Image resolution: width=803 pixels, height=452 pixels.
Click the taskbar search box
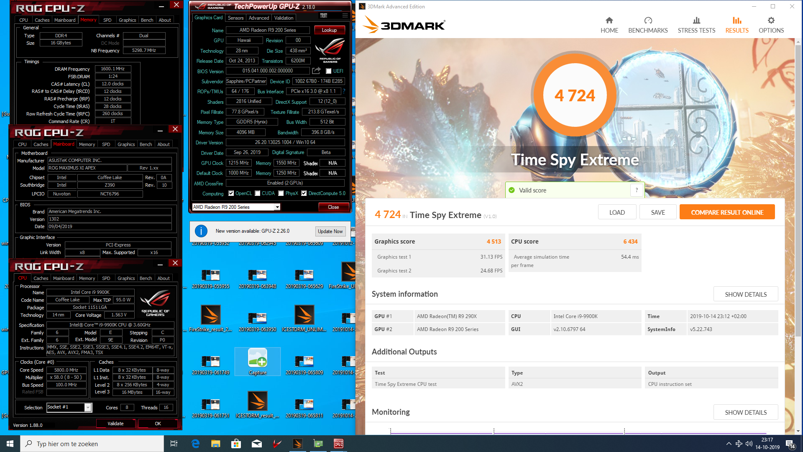(x=92, y=444)
